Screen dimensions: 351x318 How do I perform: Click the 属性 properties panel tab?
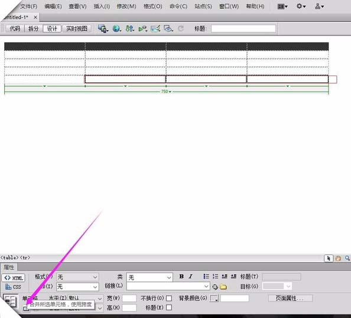pyautogui.click(x=9, y=267)
